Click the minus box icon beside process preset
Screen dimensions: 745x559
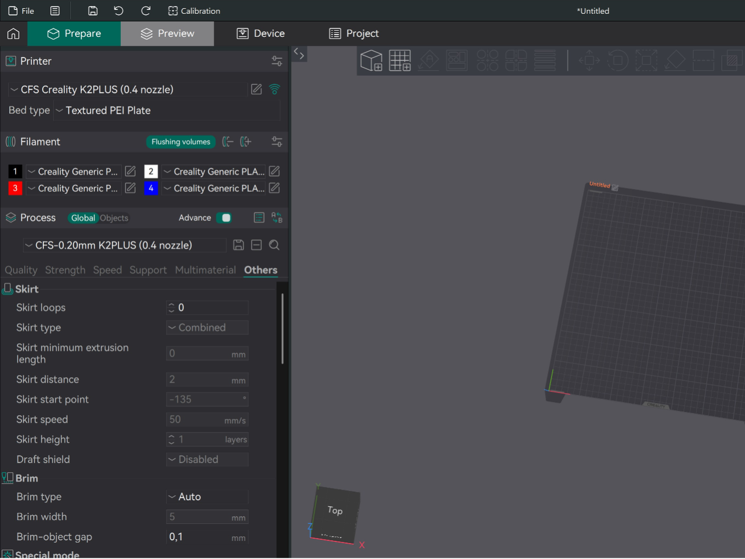click(x=256, y=245)
